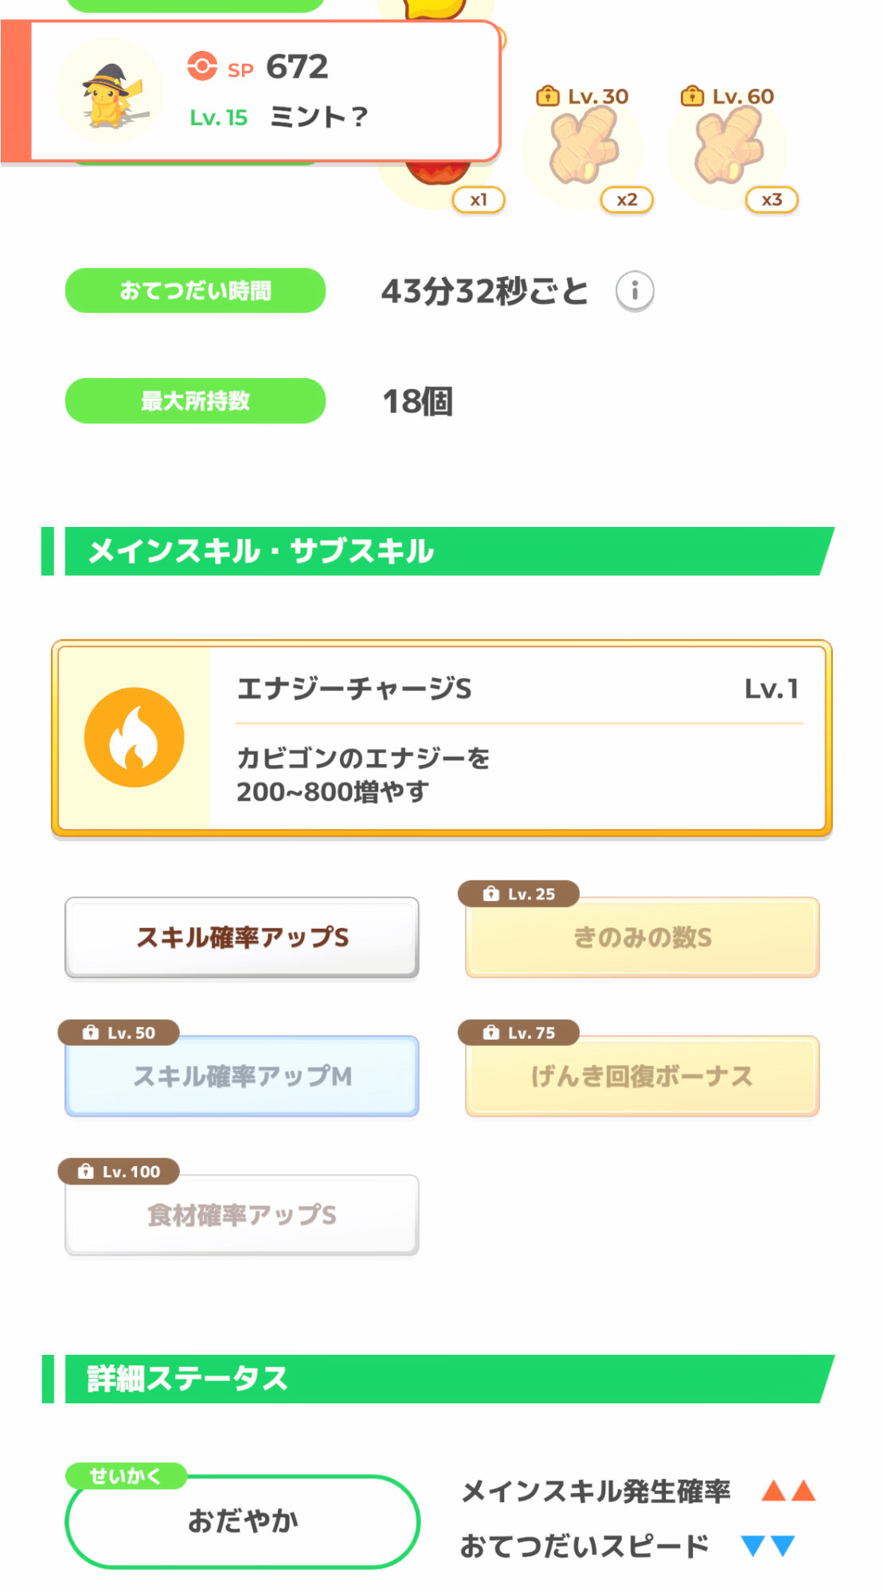Tap the Poké Ball SP icon
This screenshot has width=883, height=1592.
pyautogui.click(x=202, y=66)
